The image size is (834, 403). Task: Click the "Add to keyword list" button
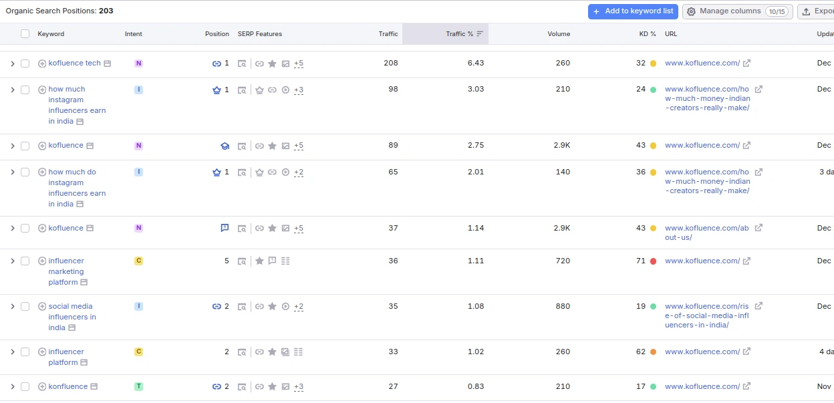633,11
